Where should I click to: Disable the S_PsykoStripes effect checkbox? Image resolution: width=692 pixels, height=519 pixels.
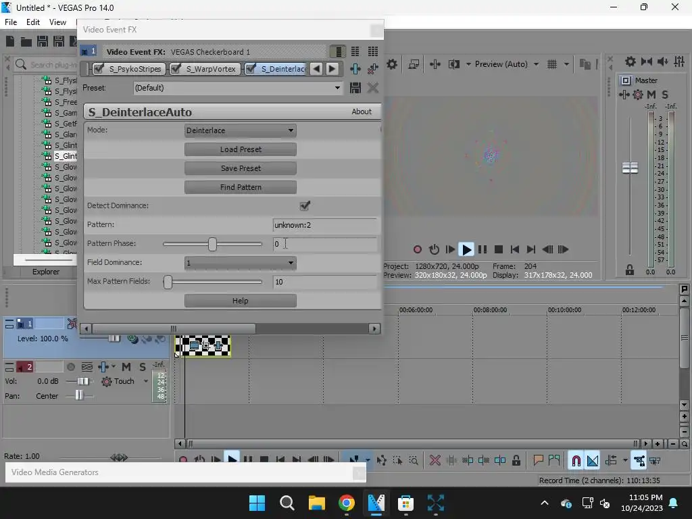99,68
